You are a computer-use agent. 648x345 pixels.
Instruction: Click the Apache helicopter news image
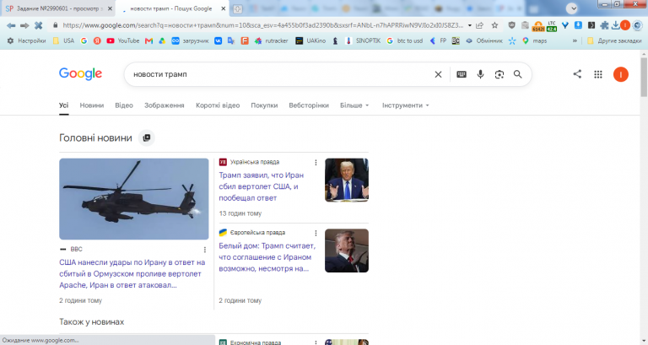point(134,199)
